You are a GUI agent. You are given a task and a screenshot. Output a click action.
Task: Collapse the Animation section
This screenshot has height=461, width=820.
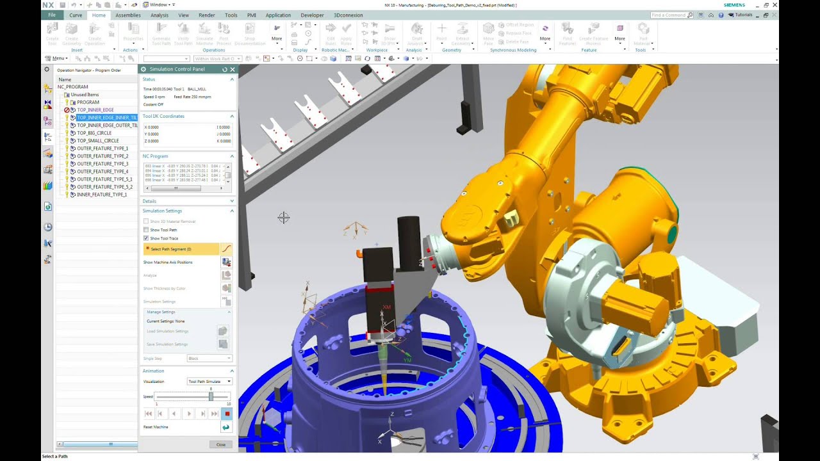[x=232, y=371]
